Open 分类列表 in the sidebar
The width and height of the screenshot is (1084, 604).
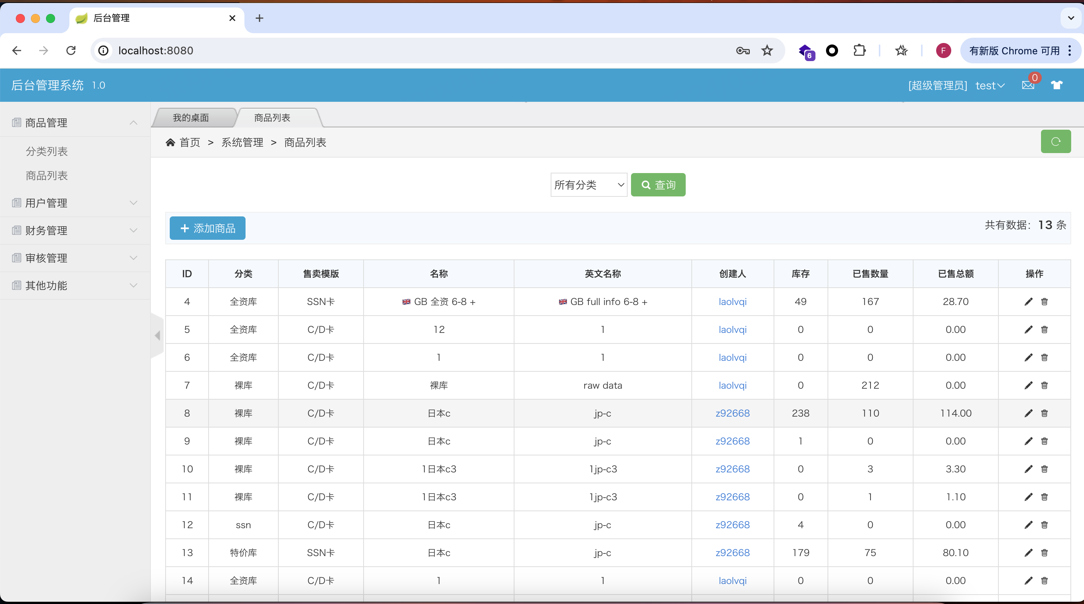47,152
